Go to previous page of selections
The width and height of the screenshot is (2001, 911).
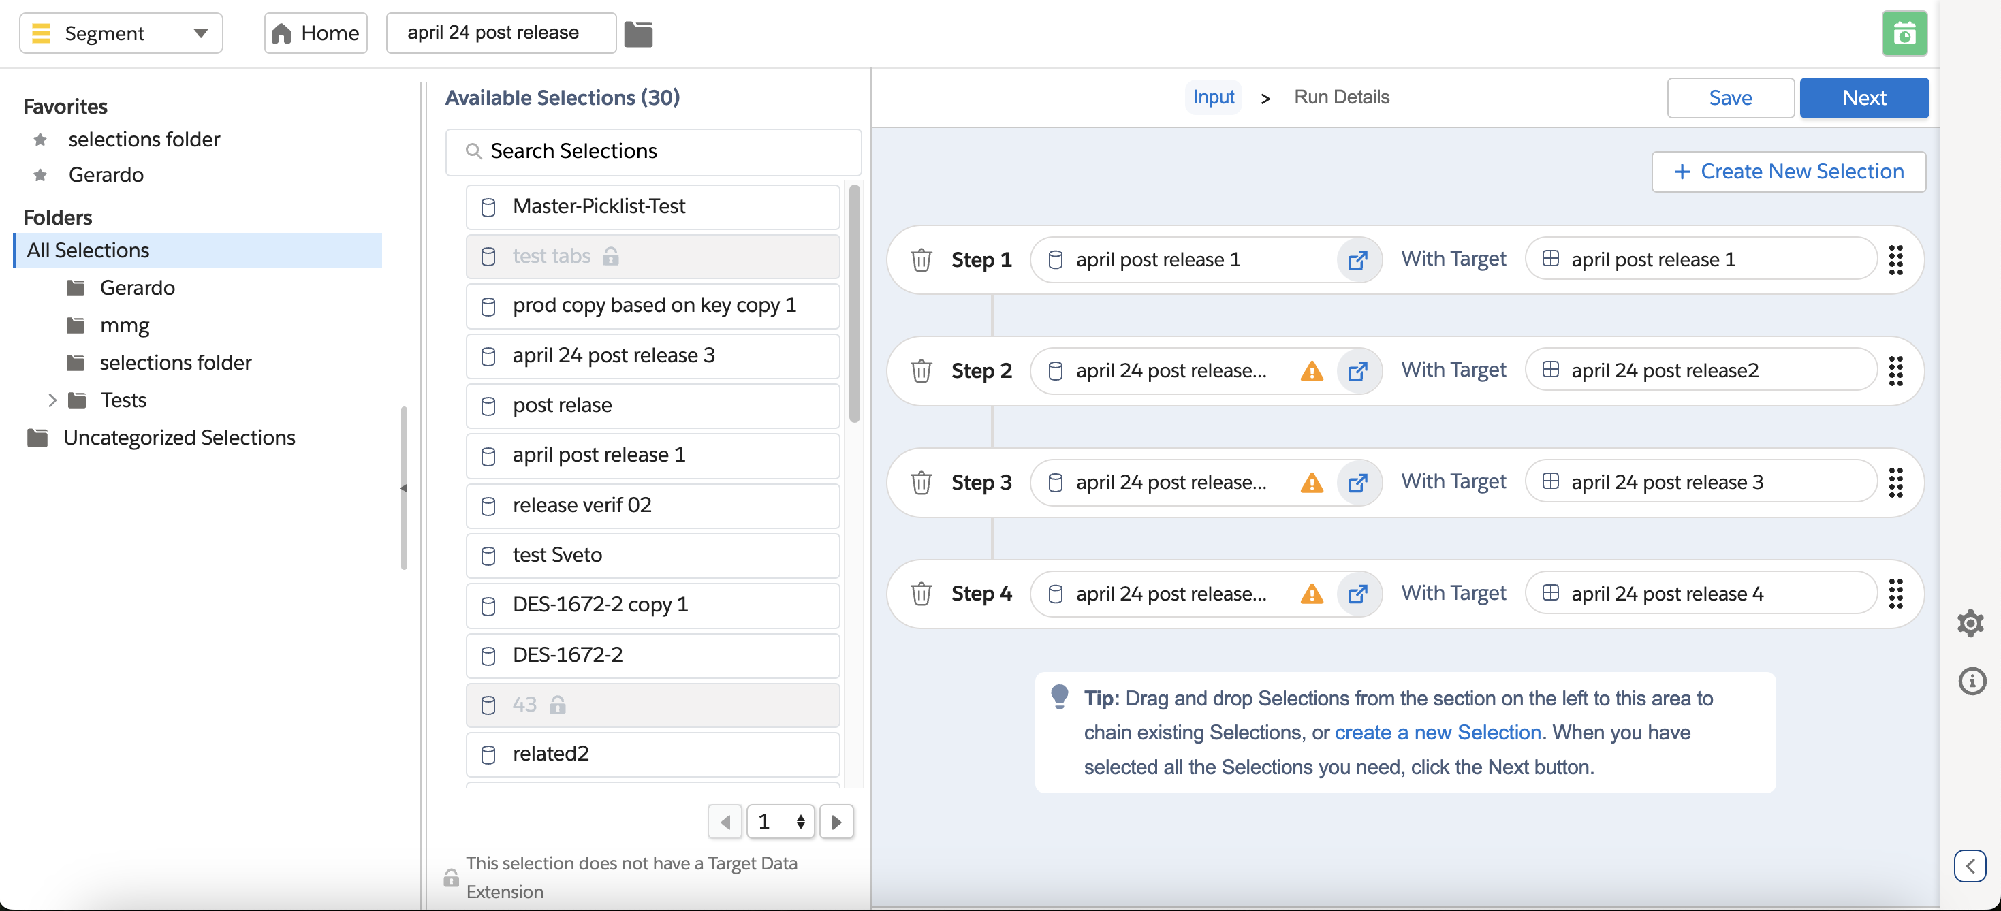tap(725, 822)
